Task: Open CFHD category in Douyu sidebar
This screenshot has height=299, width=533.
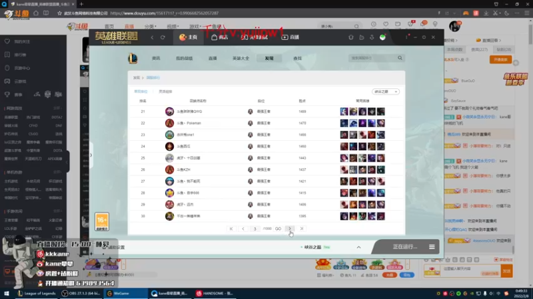Action: [33, 126]
